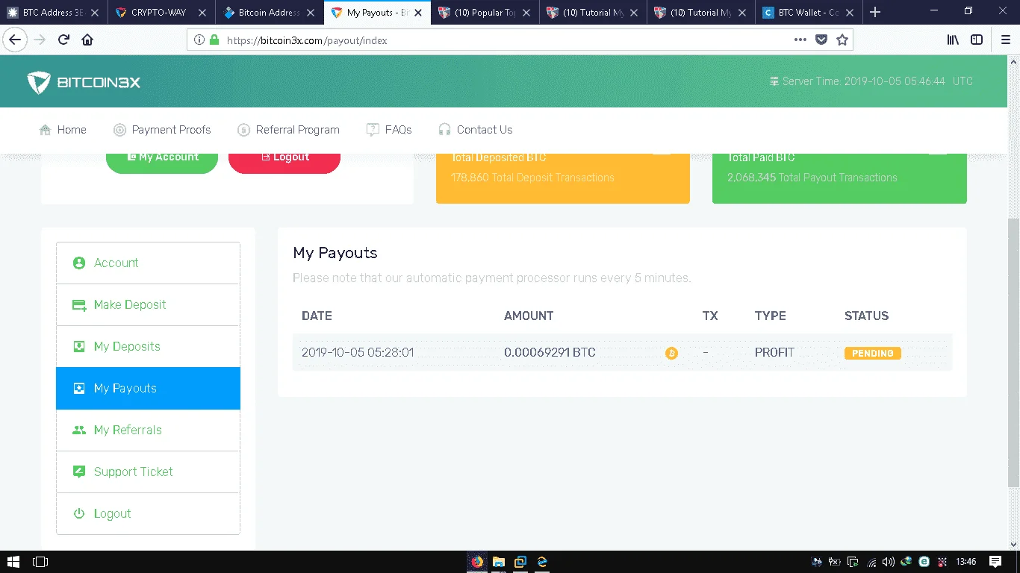Viewport: 1020px width, 573px height.
Task: Switch to the BTC Address tab
Action: 54,13
